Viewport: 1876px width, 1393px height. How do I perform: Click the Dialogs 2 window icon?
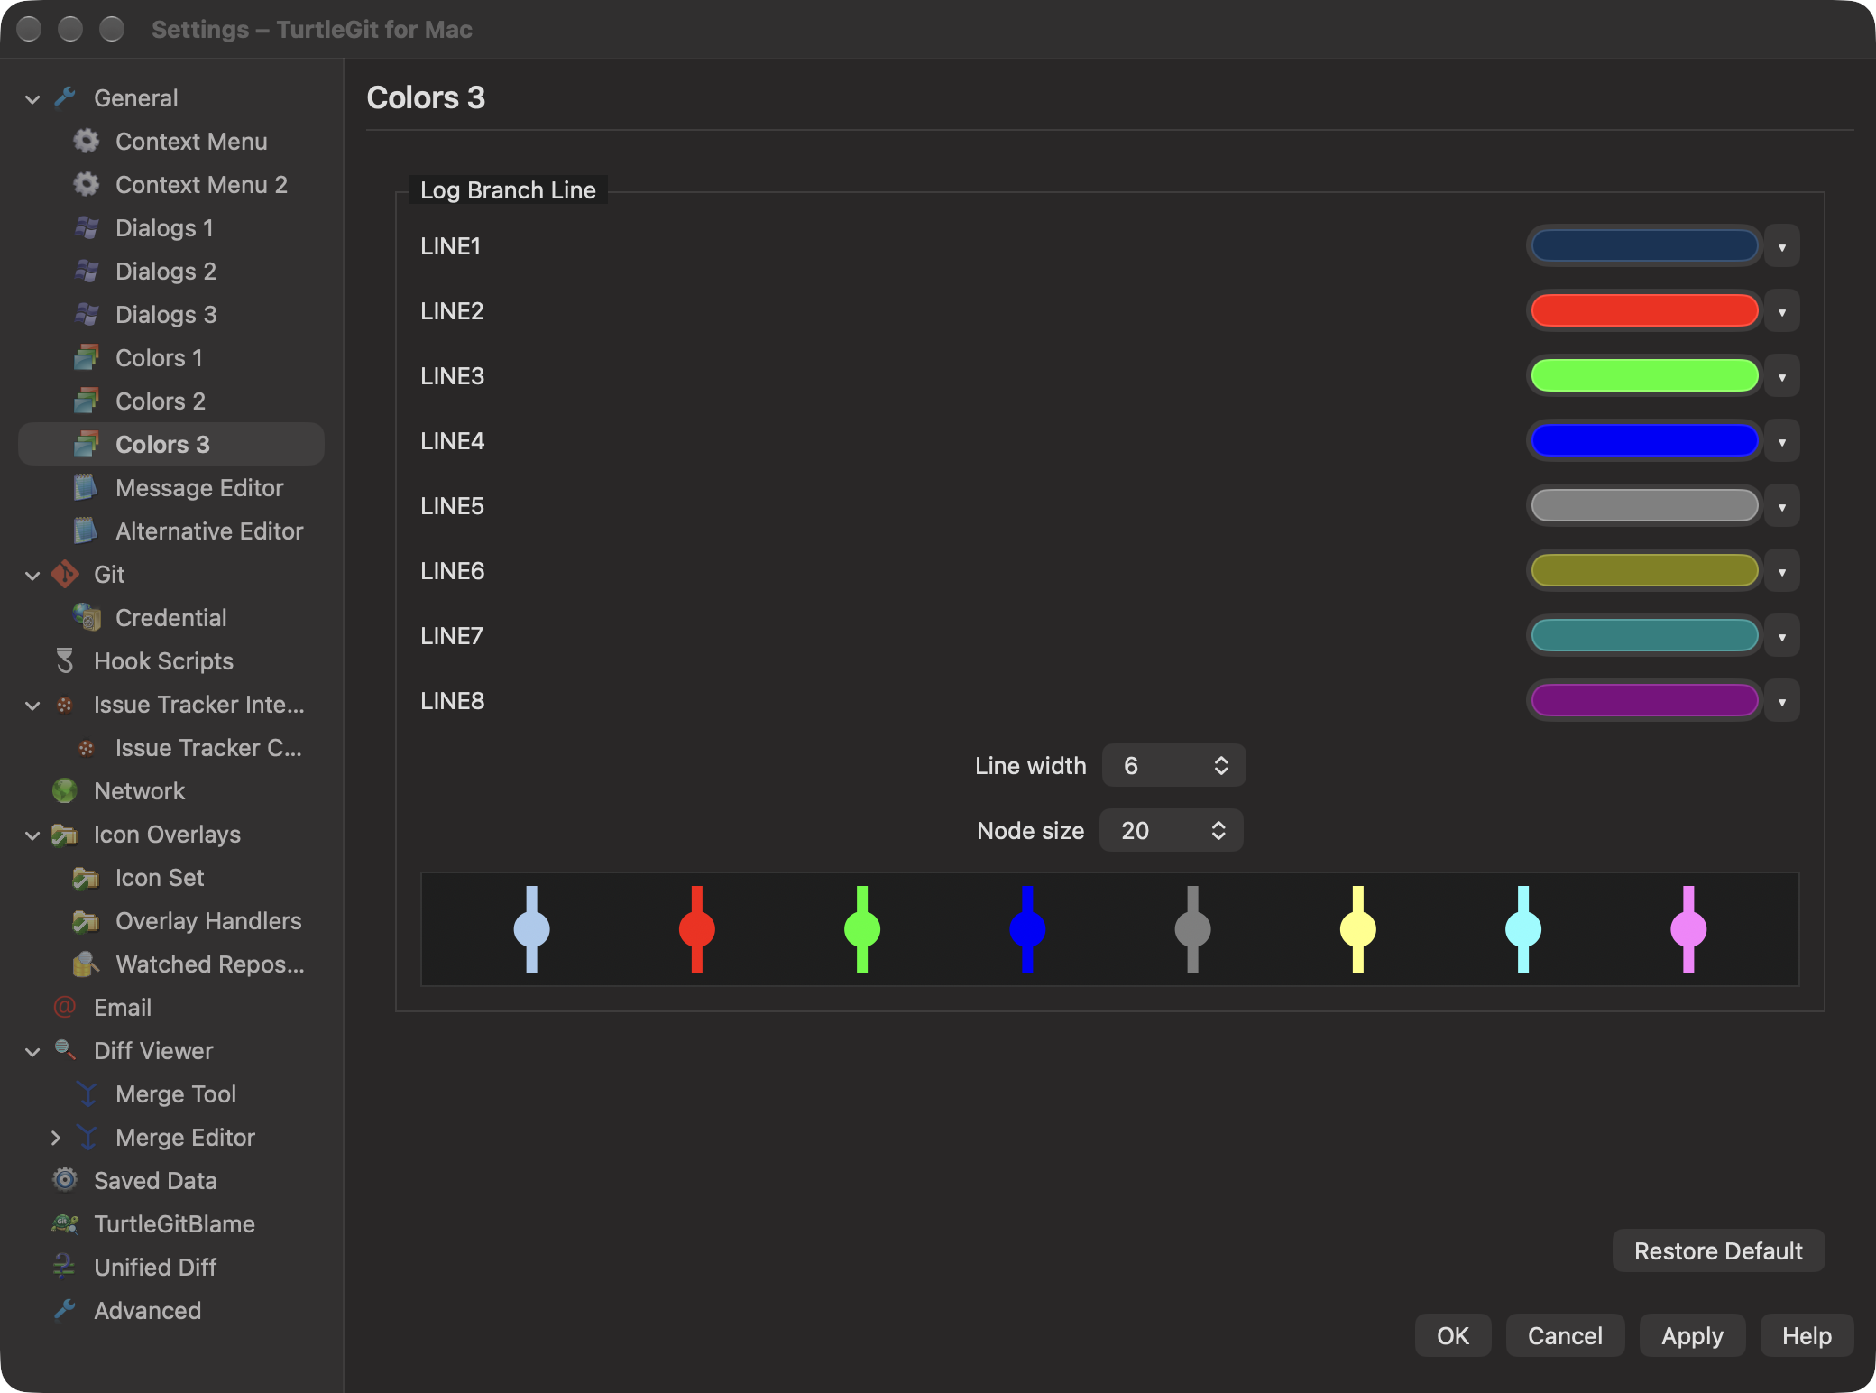click(x=87, y=271)
